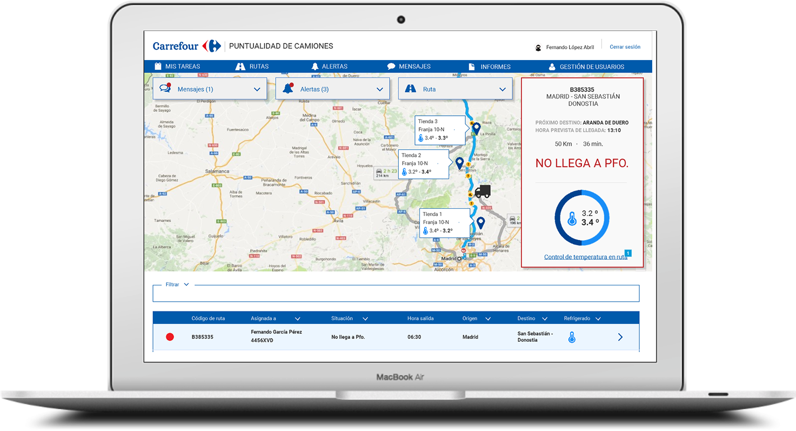796x431 pixels.
Task: Click inside the Filtrar filter box
Action: pyautogui.click(x=396, y=294)
